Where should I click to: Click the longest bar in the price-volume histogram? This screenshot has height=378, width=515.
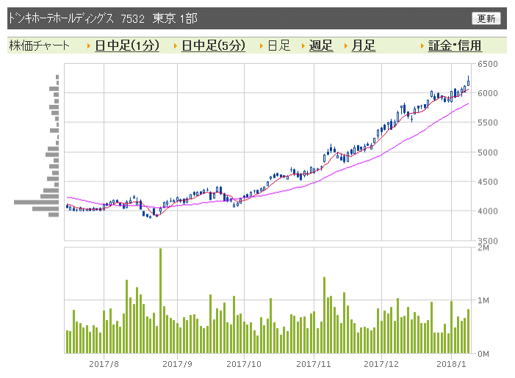(37, 202)
